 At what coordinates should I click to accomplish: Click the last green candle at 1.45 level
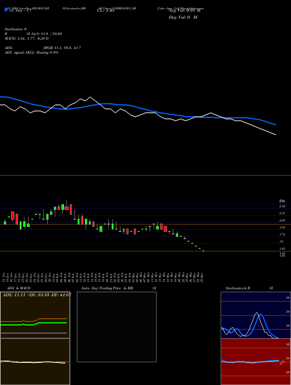pos(203,251)
